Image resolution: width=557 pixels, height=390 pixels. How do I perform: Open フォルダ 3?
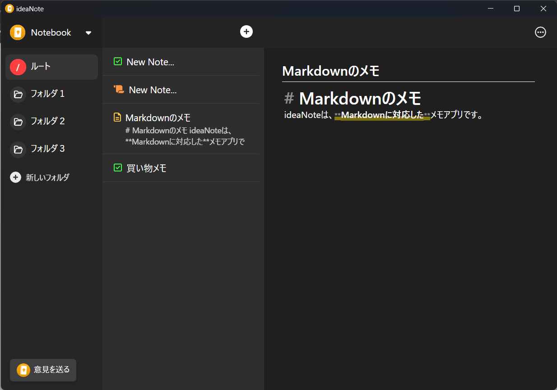coord(51,149)
